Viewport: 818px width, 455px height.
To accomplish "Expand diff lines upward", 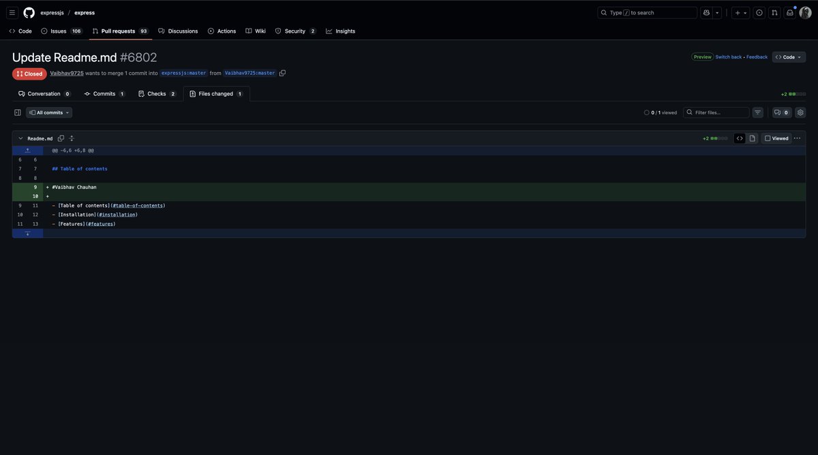I will click(27, 150).
